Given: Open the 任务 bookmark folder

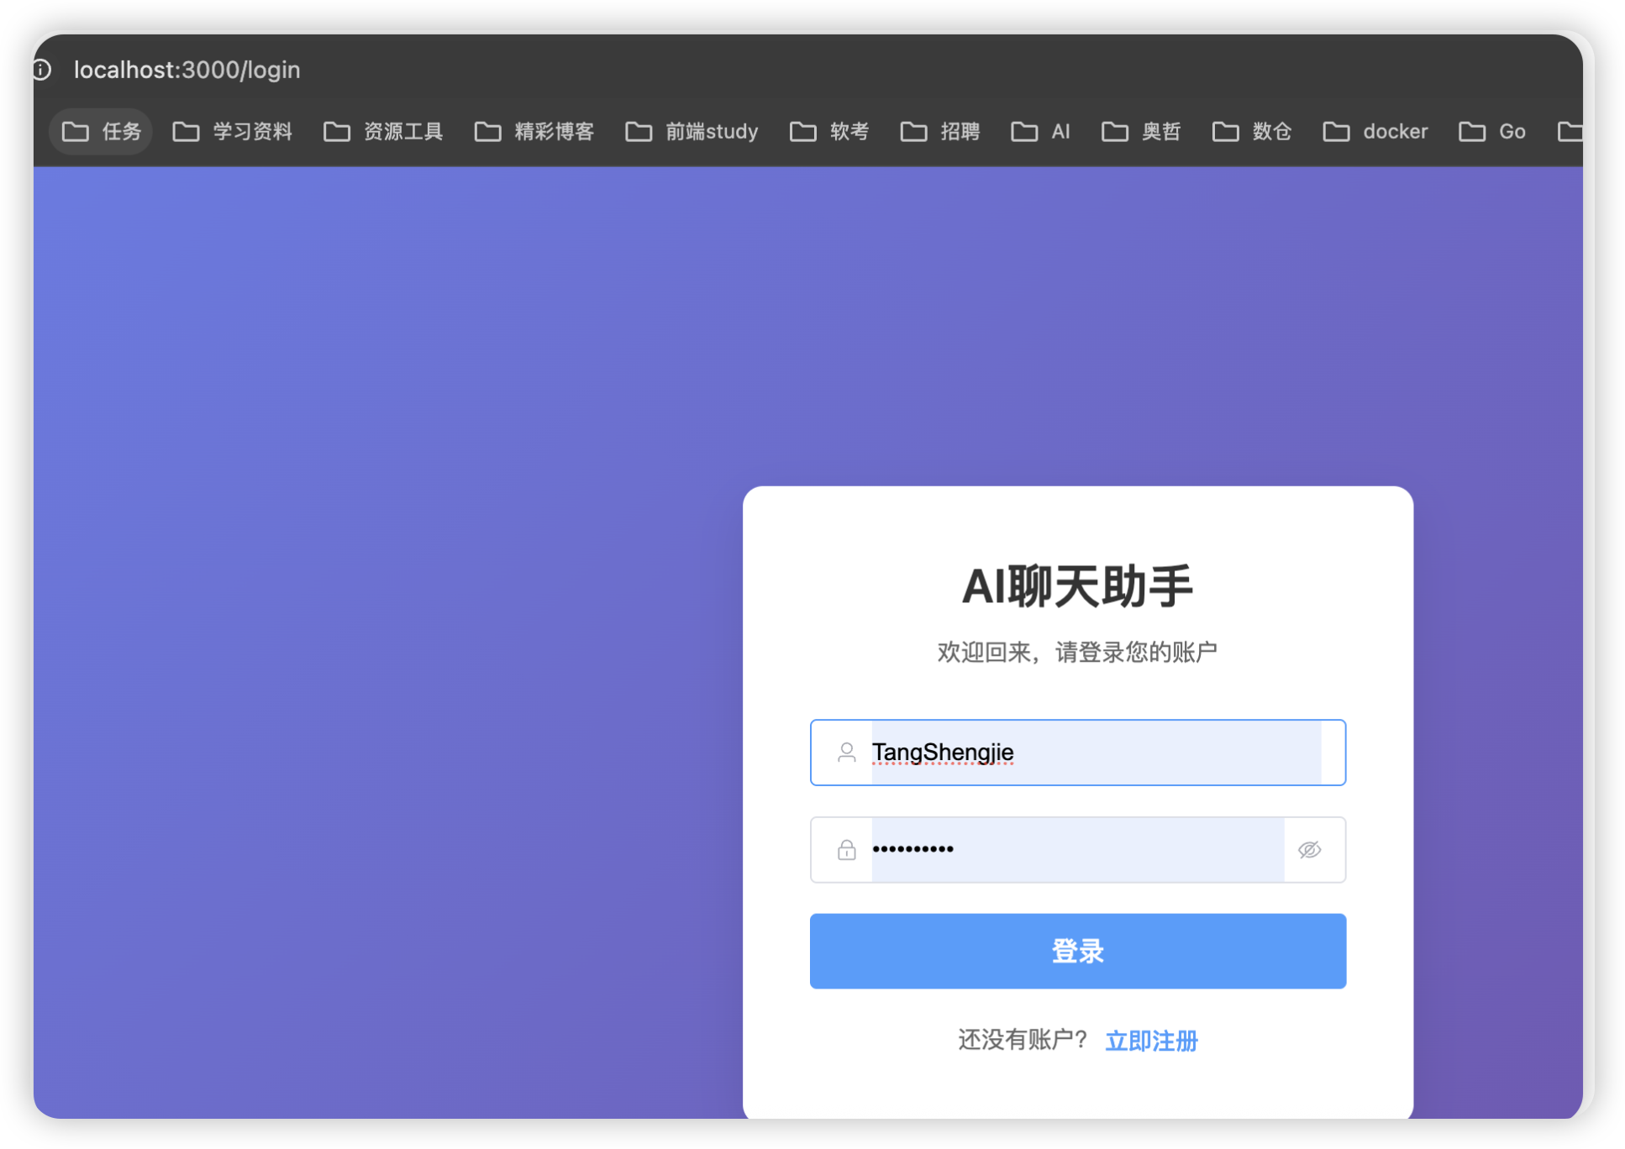Looking at the screenshot, I should click(102, 132).
